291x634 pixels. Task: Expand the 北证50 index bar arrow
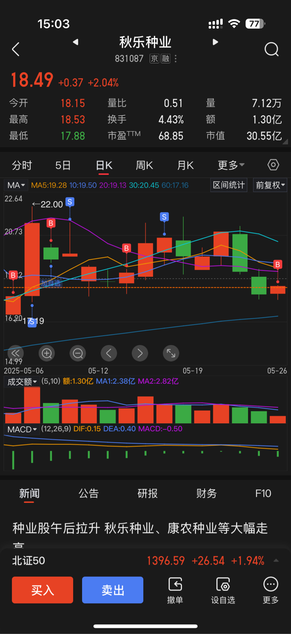pos(276,560)
